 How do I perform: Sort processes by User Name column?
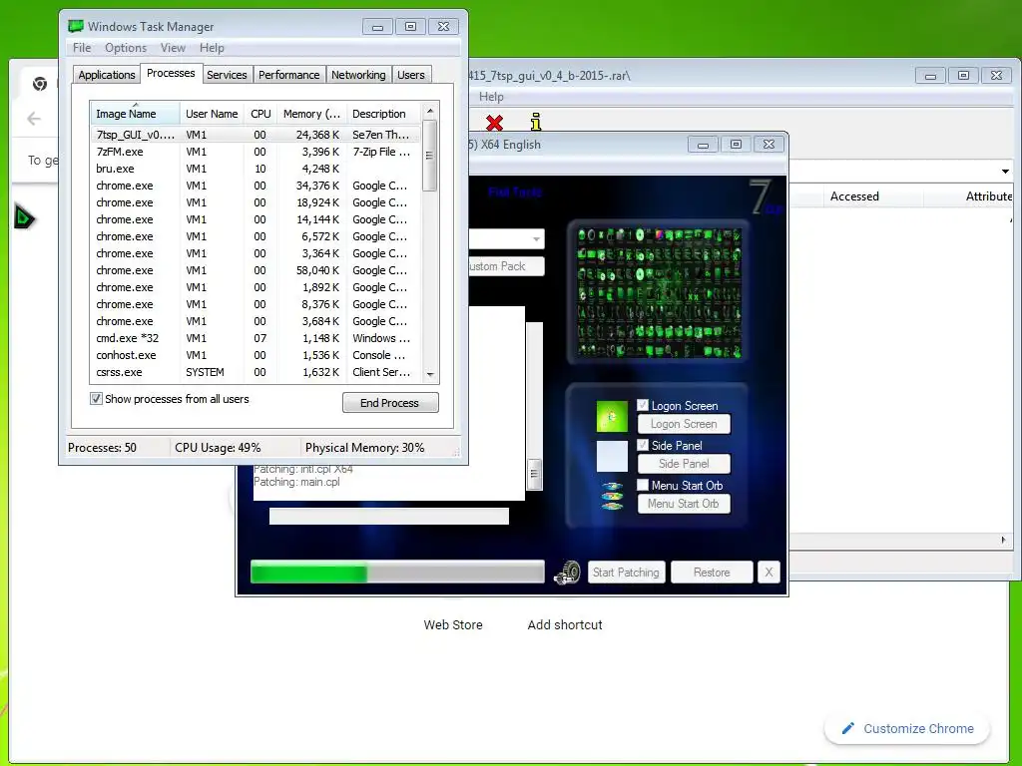pyautogui.click(x=212, y=114)
